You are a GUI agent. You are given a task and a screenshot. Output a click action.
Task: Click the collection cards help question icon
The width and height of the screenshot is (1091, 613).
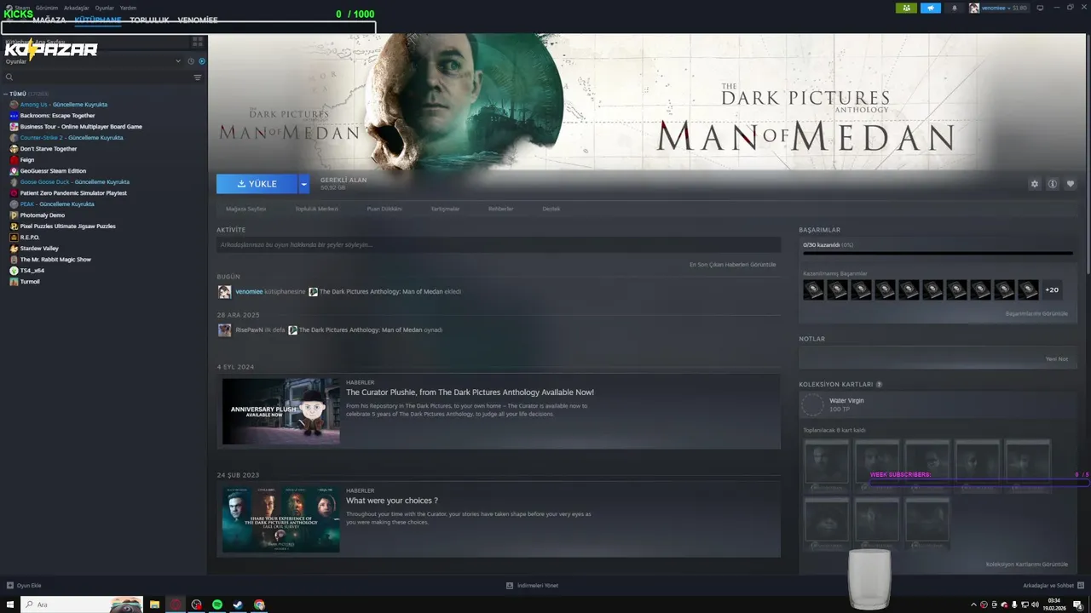point(879,385)
